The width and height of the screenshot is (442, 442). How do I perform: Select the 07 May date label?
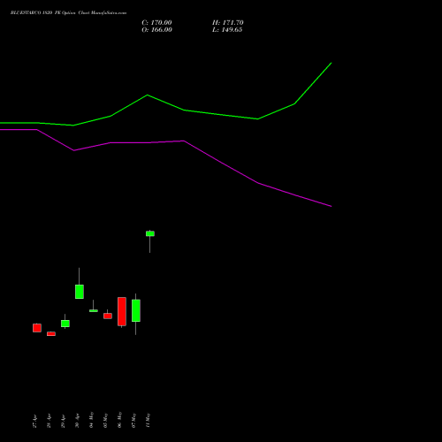pyautogui.click(x=133, y=420)
